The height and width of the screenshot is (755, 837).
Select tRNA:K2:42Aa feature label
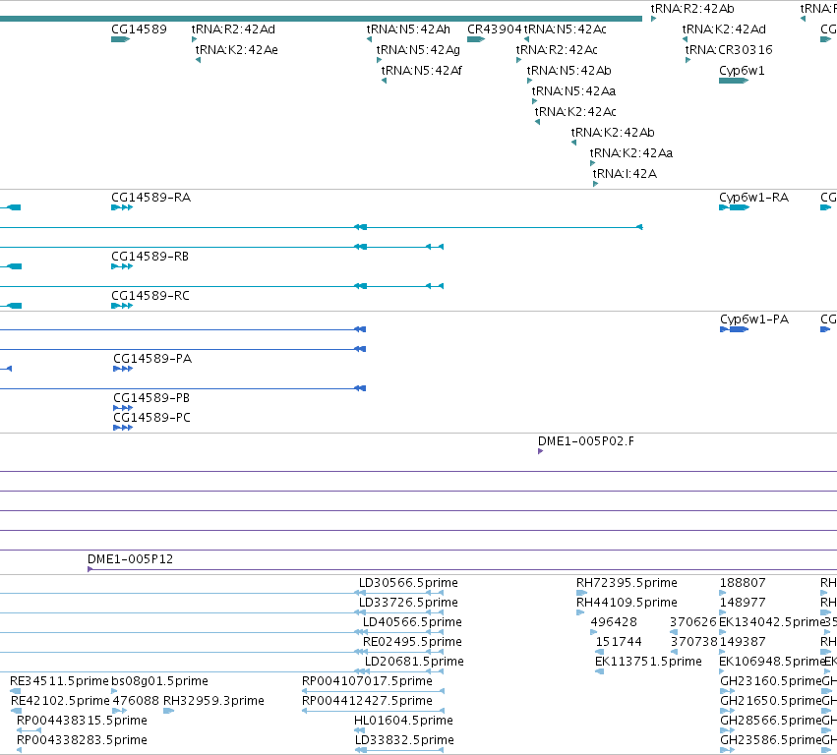coord(631,153)
